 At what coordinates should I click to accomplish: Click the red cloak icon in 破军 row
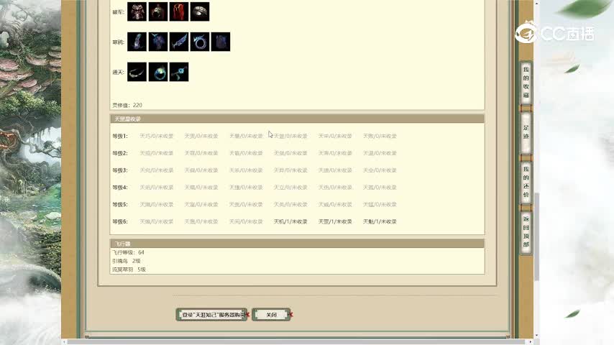(x=179, y=11)
